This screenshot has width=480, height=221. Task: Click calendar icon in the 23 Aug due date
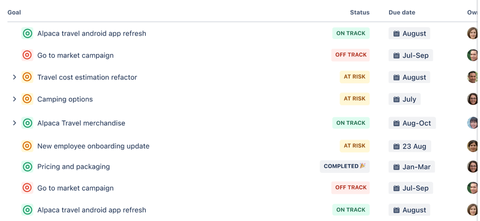pyautogui.click(x=396, y=146)
